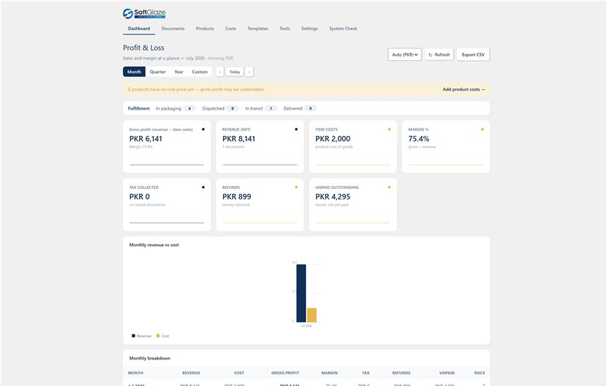Click the dark blue Revenue bar in chart
Image resolution: width=607 pixels, height=386 pixels.
pos(301,293)
